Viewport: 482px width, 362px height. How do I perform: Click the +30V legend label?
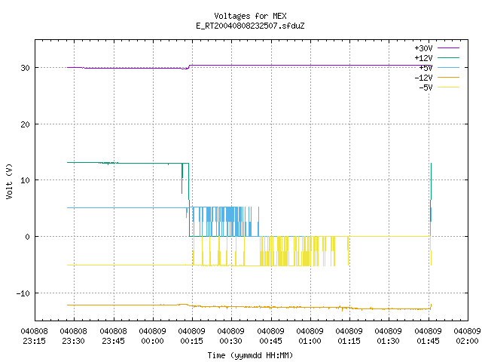(x=423, y=48)
